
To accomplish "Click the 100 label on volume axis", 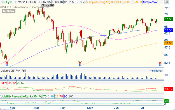I will (x=167, y=75).
